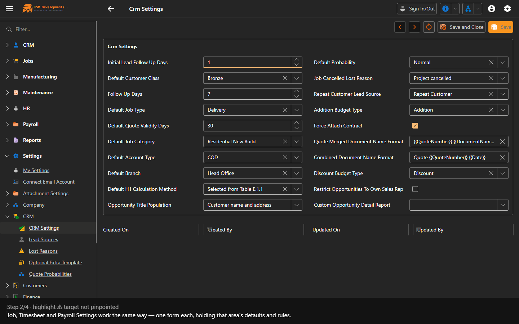The image size is (519, 324).
Task: Click the orange Save button
Action: point(501,27)
